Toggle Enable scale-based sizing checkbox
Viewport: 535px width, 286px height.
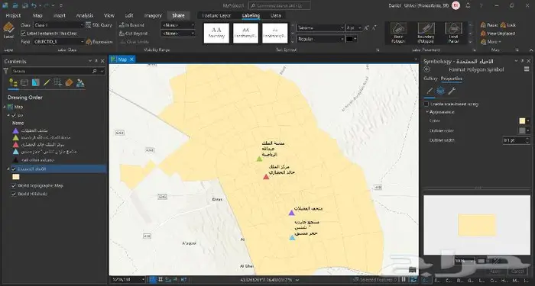click(426, 104)
